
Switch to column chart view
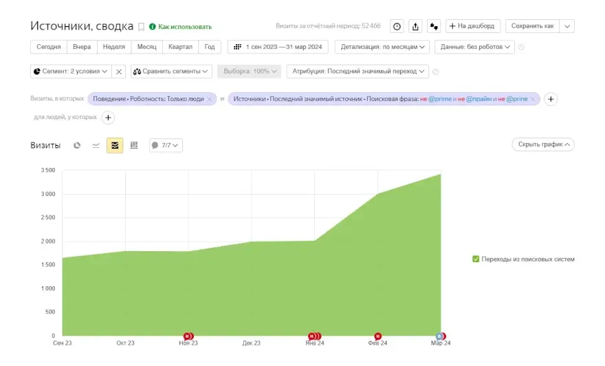pos(134,145)
